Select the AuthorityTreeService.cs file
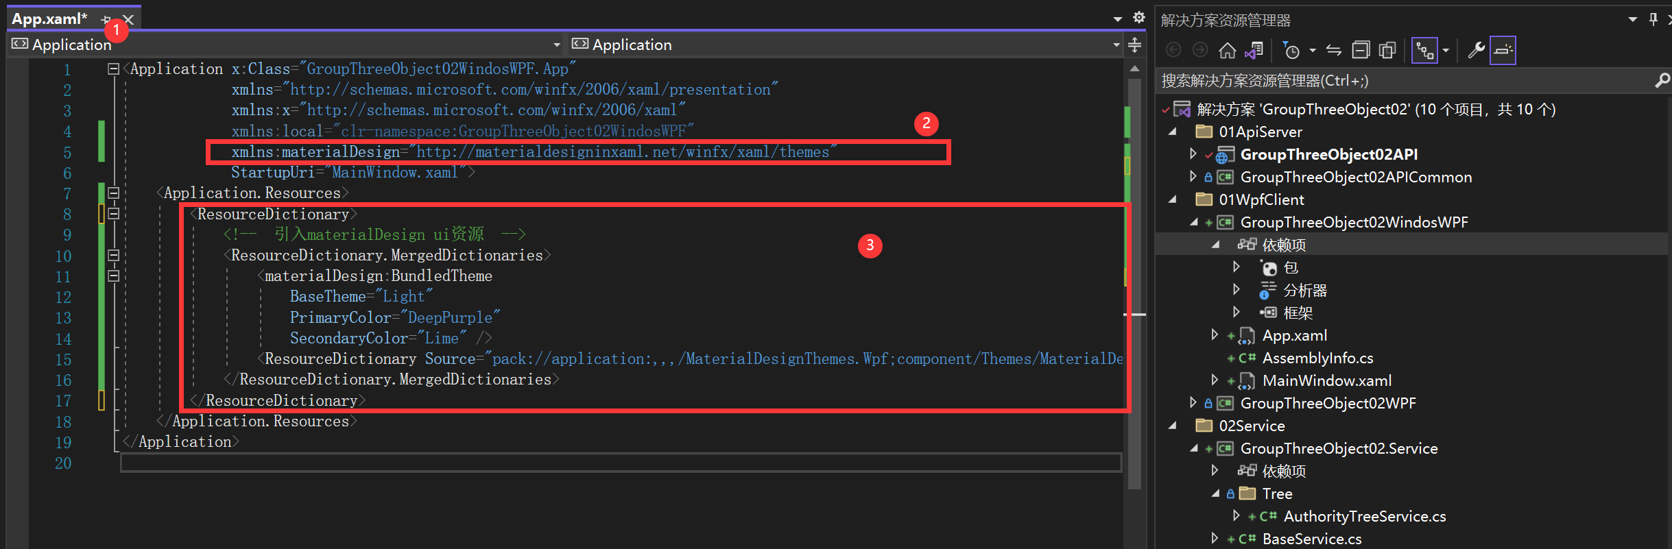 1364,516
